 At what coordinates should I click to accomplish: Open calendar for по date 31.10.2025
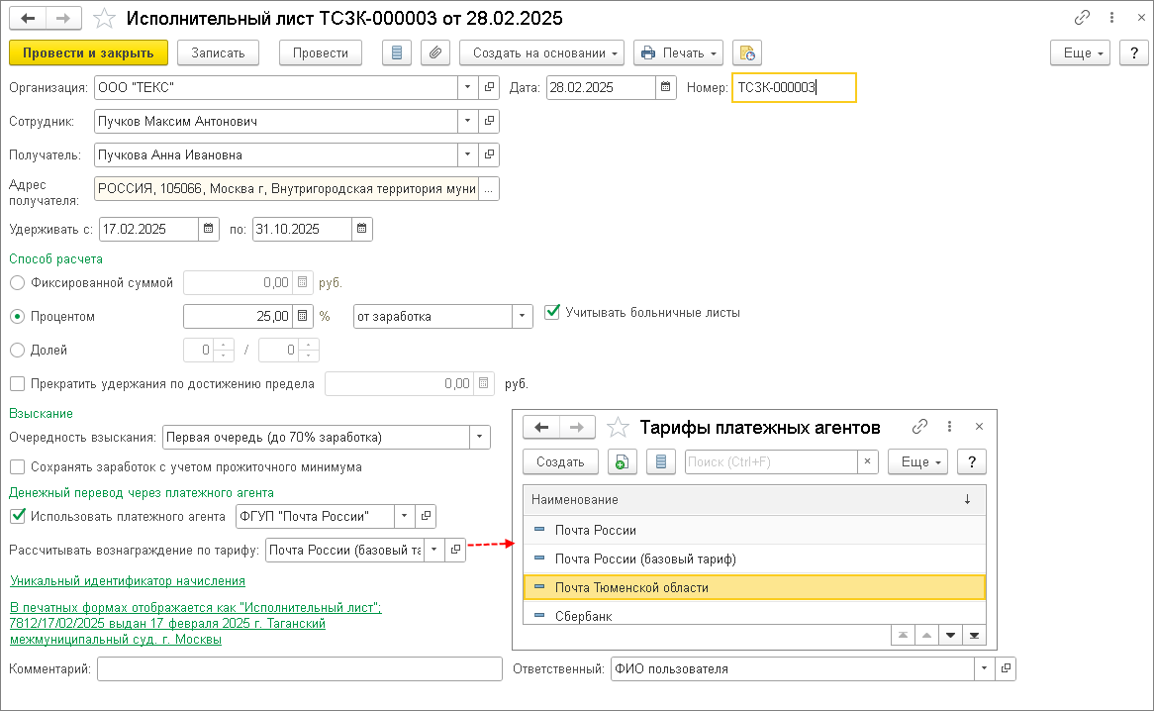coord(361,229)
